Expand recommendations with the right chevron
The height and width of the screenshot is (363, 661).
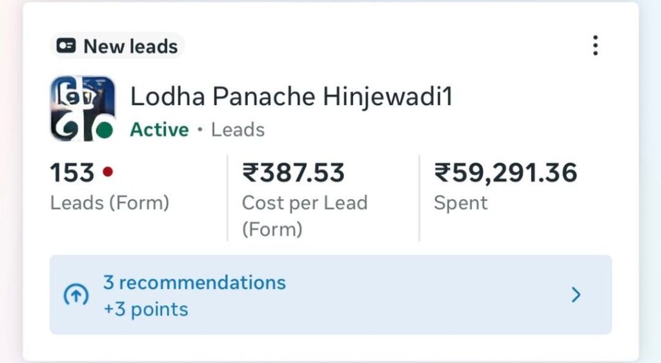(576, 295)
